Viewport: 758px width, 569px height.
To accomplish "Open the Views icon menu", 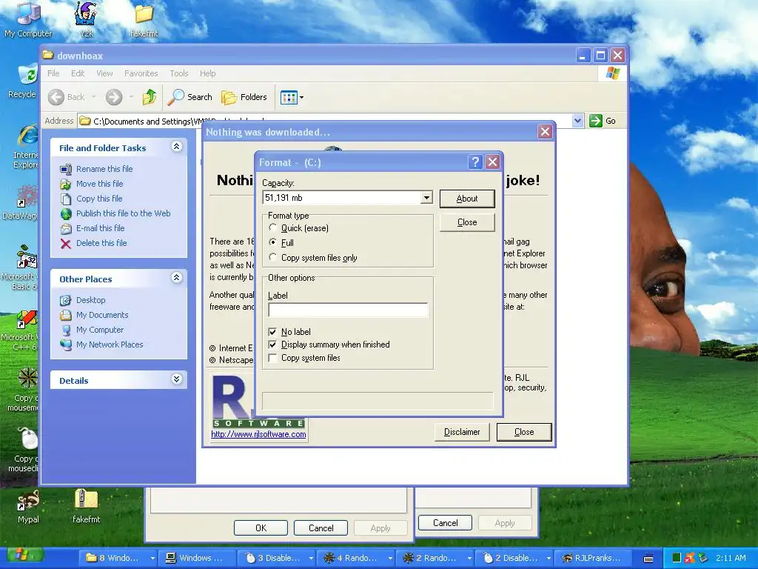I will point(292,97).
